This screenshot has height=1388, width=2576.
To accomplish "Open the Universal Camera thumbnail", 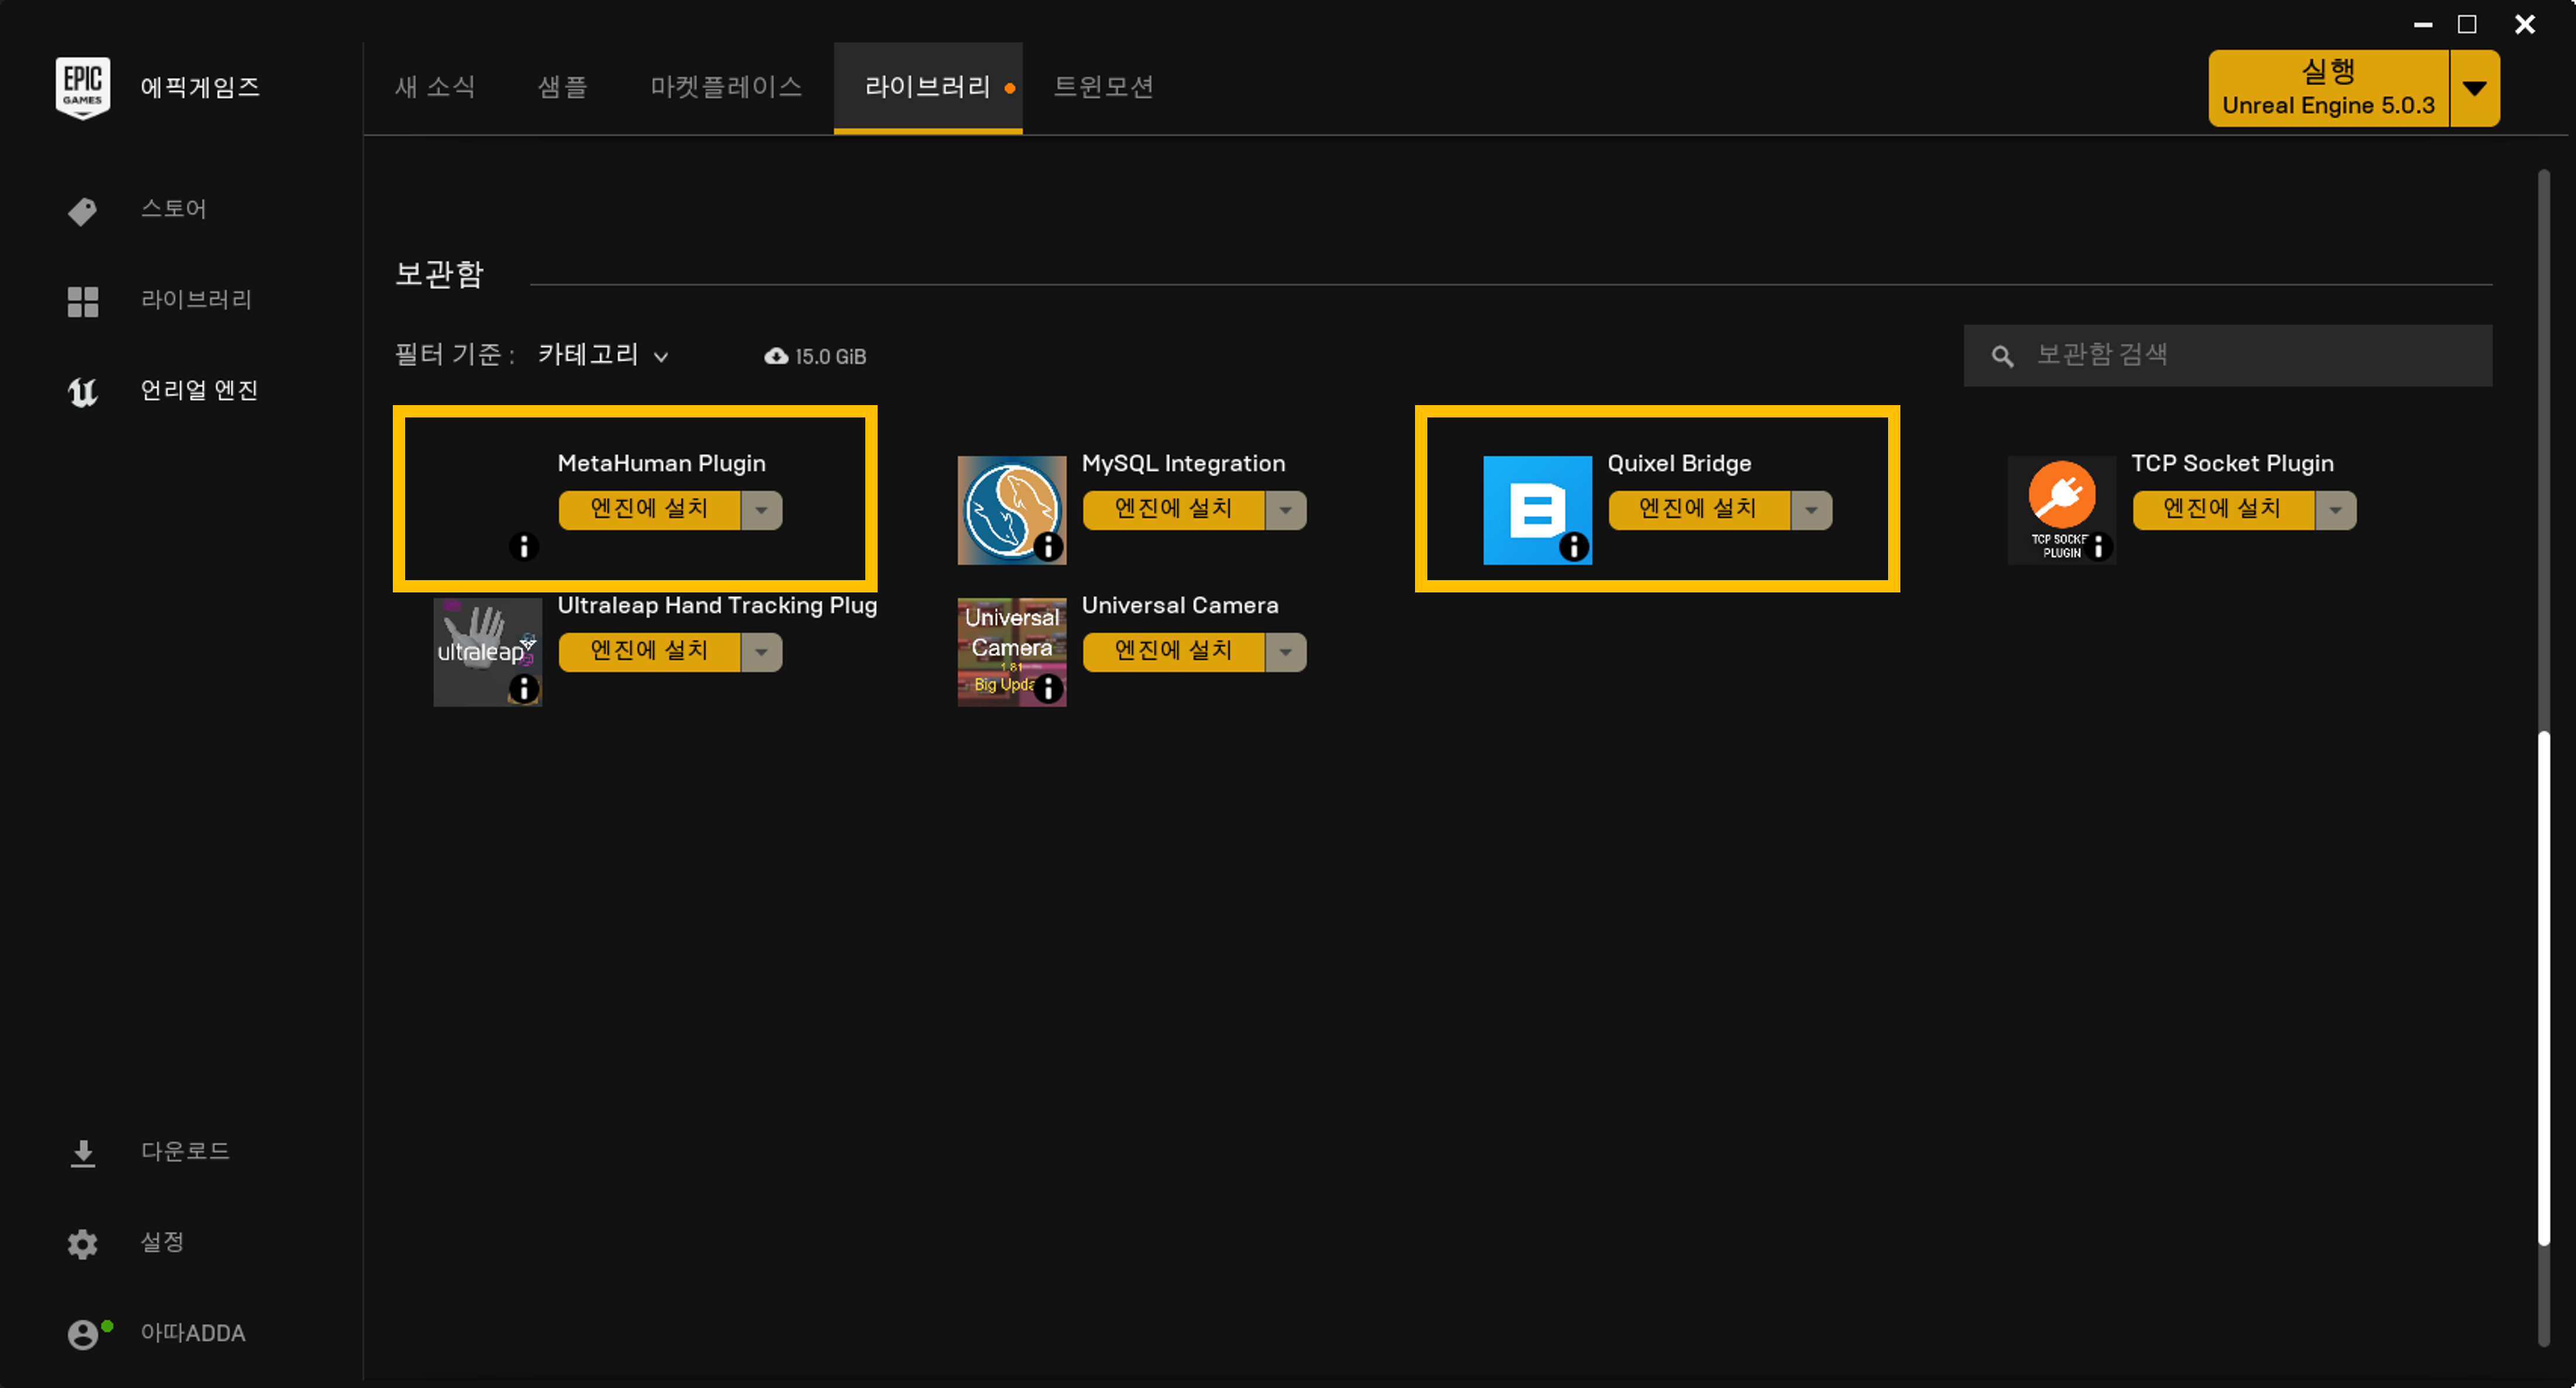I will point(1011,652).
